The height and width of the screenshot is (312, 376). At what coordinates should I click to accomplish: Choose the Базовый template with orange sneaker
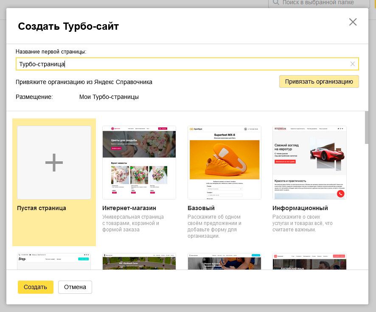click(224, 163)
